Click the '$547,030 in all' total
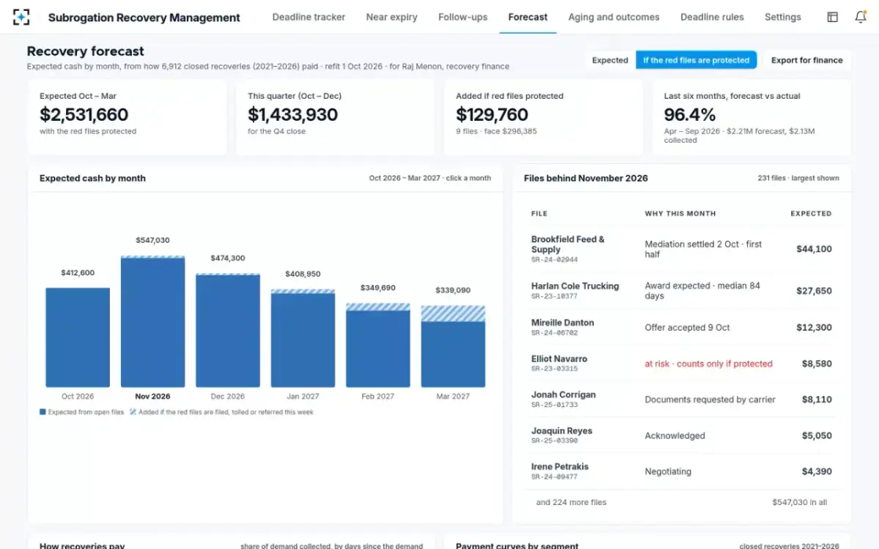Screen dimensions: 879x549 pyautogui.click(x=799, y=502)
